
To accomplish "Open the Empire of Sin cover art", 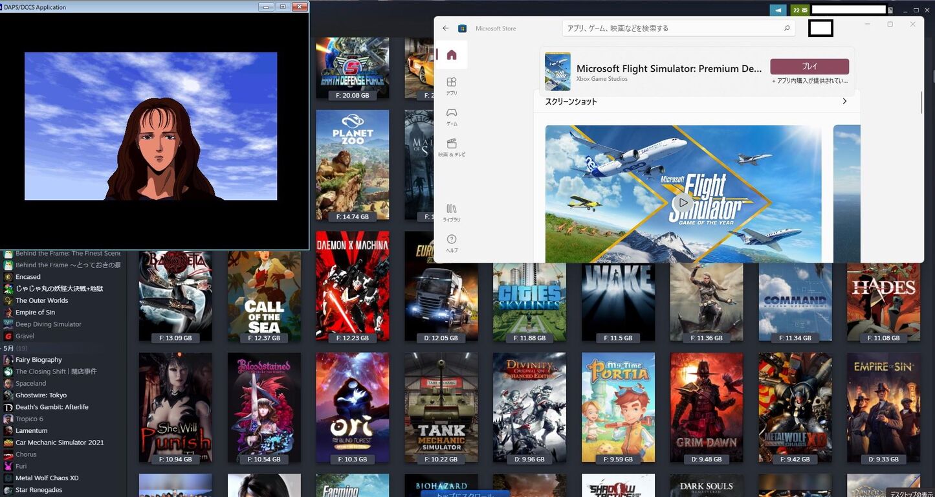I will click(x=883, y=408).
